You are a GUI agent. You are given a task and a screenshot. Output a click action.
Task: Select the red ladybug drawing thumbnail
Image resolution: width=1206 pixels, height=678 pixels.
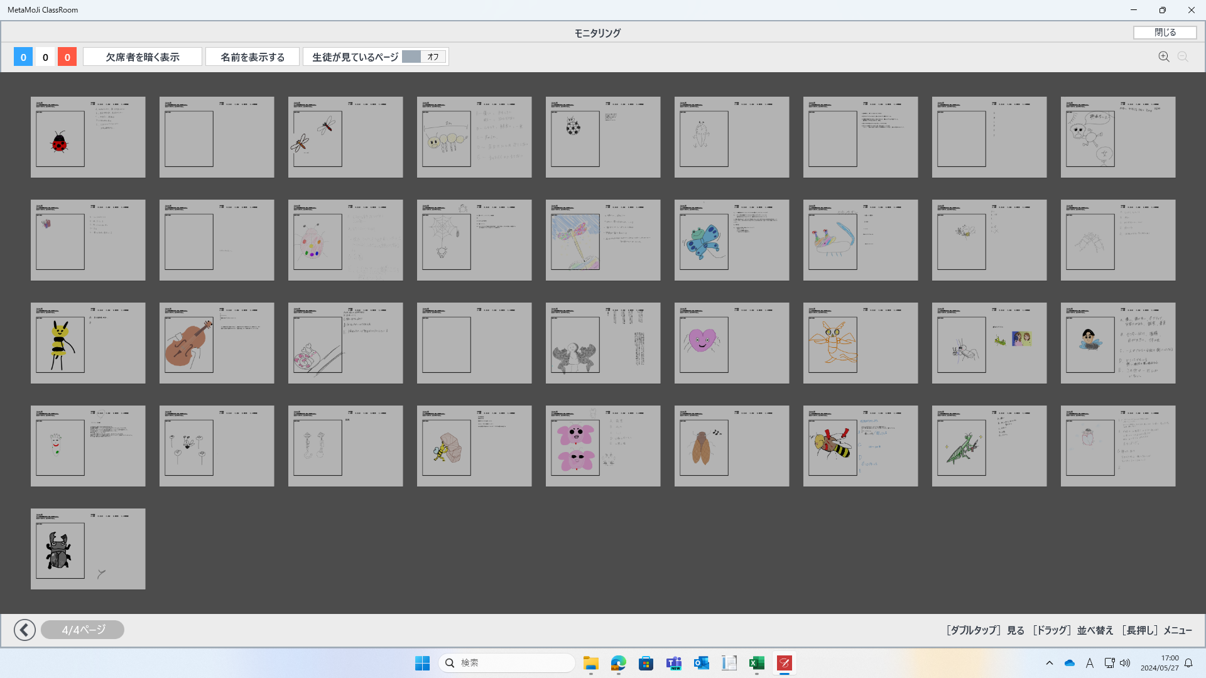pos(88,137)
